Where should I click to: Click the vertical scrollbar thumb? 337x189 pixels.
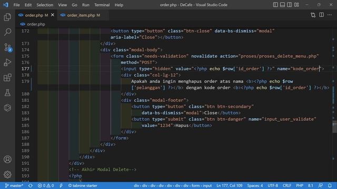pos(334,127)
